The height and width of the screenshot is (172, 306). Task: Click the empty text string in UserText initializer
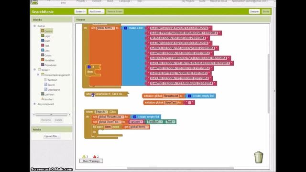click(189, 103)
